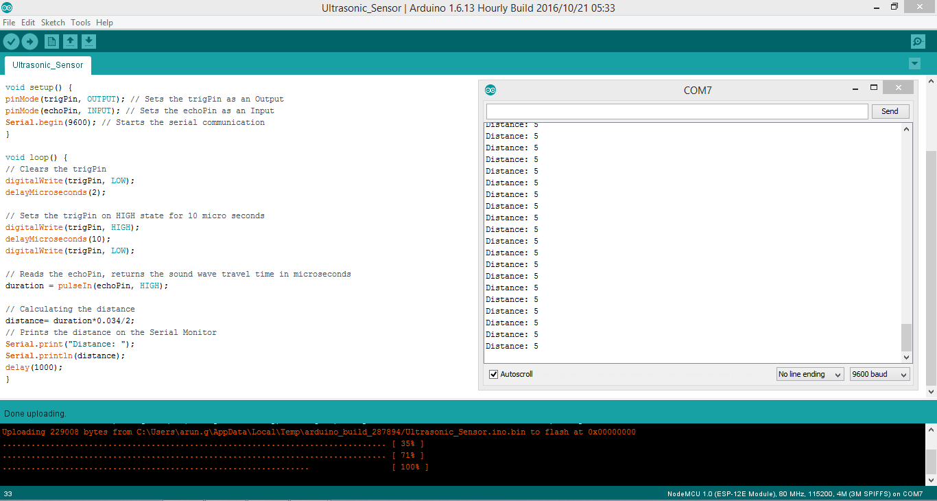Image resolution: width=937 pixels, height=501 pixels.
Task: Open a sketch with the up-arrow icon
Action: (70, 42)
